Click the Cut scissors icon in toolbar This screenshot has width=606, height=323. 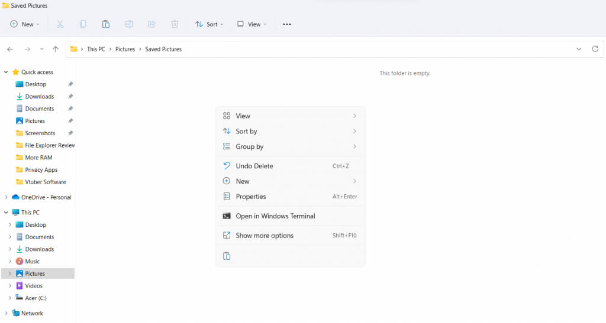pyautogui.click(x=60, y=24)
